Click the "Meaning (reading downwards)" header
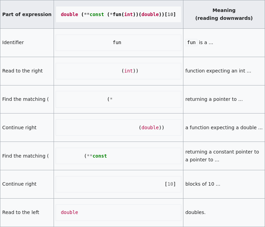This screenshot has width=265, height=227. [224, 14]
